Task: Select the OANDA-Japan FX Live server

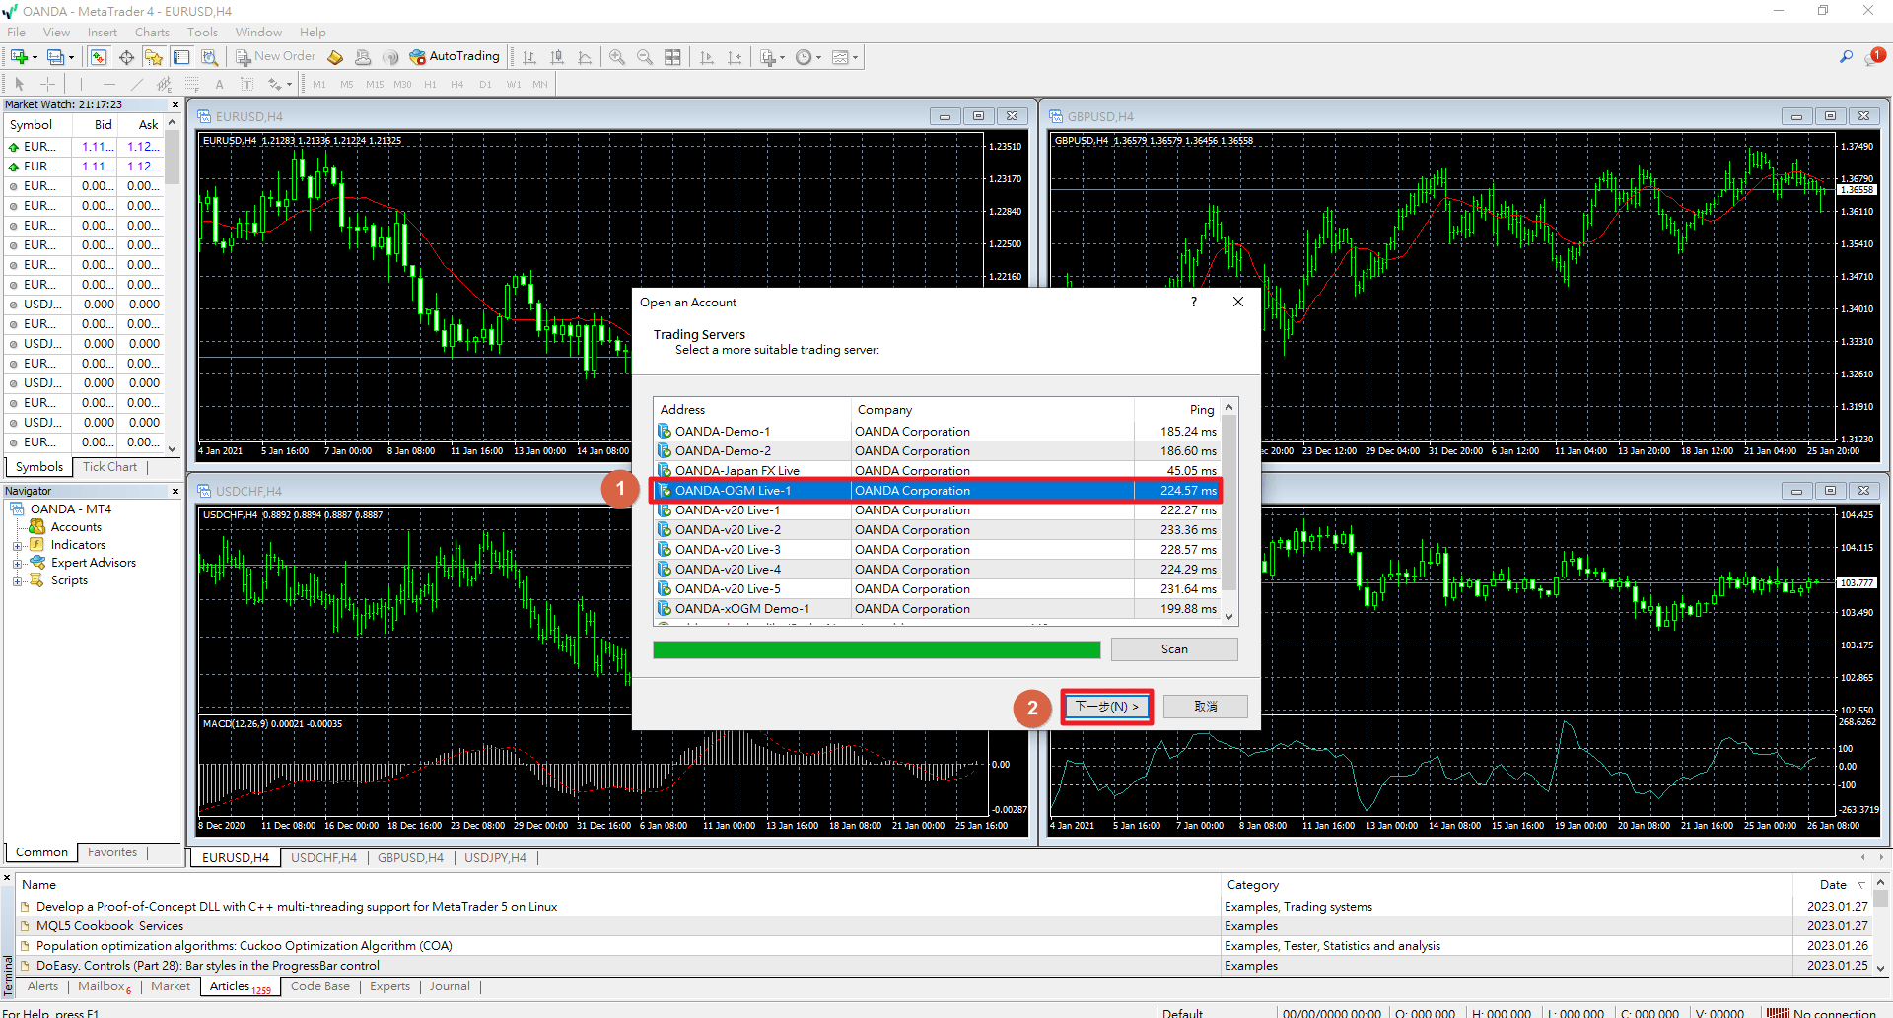Action: point(938,471)
